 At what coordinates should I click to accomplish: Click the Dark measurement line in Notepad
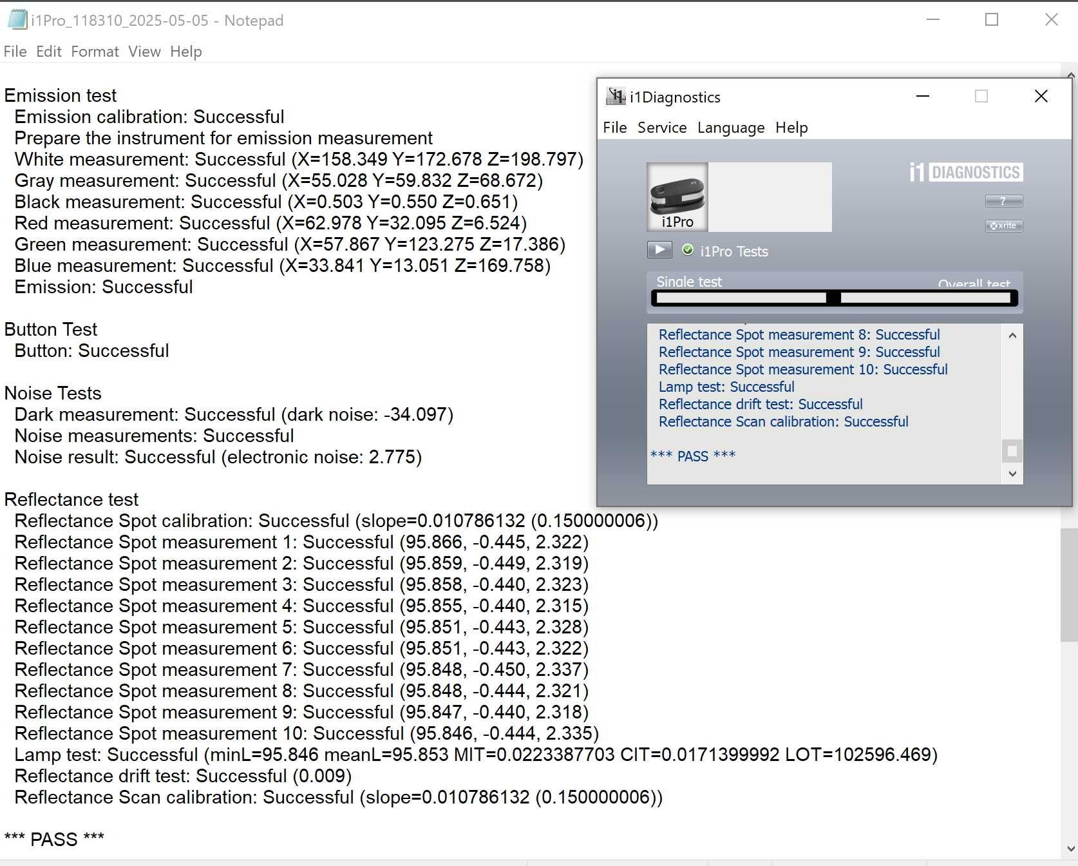[x=234, y=414]
